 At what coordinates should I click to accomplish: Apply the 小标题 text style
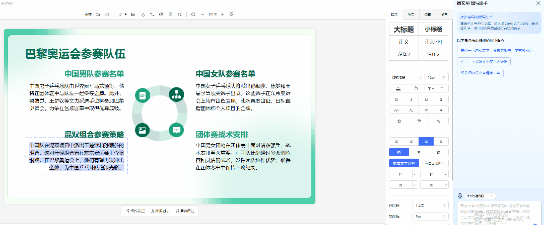[433, 30]
